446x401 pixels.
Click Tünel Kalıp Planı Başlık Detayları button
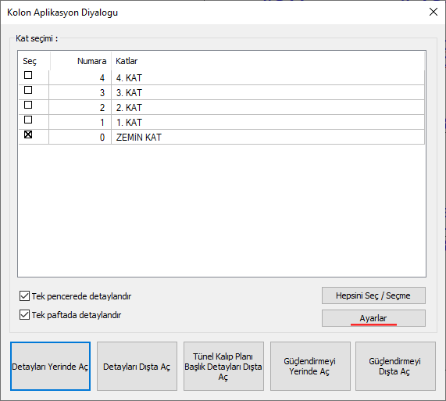click(x=223, y=367)
